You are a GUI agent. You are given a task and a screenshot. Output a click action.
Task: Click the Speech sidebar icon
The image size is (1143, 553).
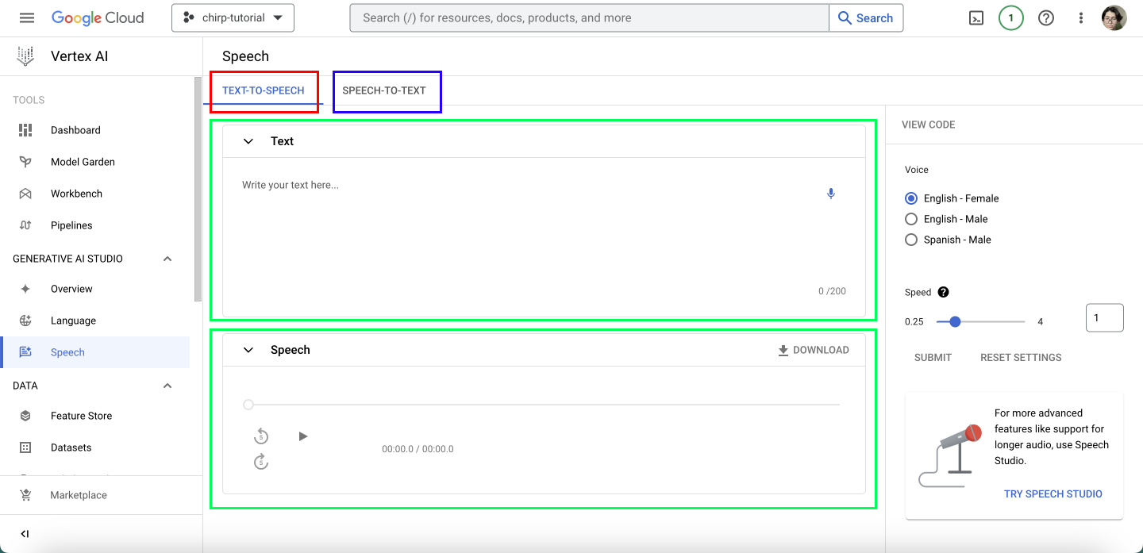coord(25,352)
